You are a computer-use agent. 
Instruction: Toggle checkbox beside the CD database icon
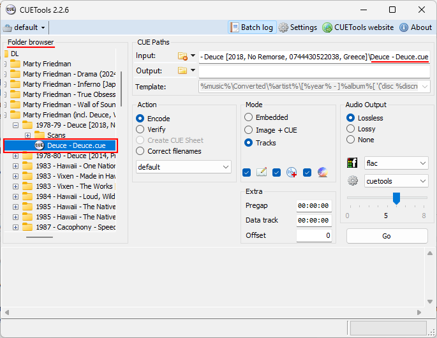(x=276, y=172)
